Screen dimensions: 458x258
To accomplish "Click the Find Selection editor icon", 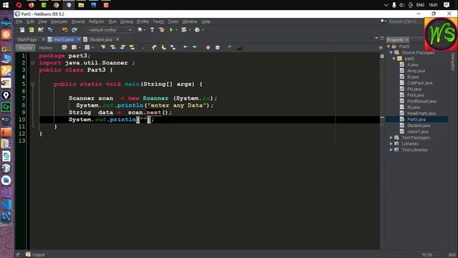I will [103, 47].
